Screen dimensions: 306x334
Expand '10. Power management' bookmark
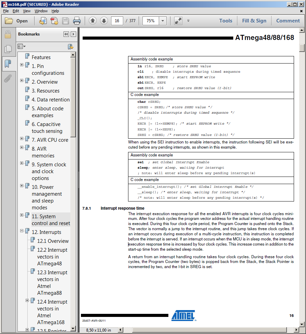point(22,185)
